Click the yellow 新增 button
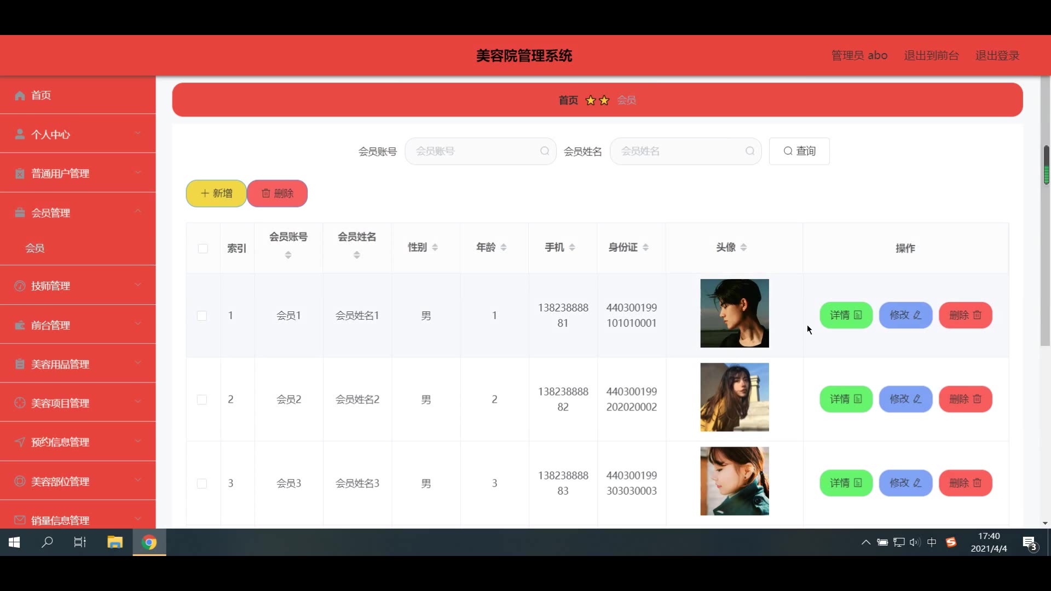Viewport: 1051px width, 591px height. tap(216, 193)
